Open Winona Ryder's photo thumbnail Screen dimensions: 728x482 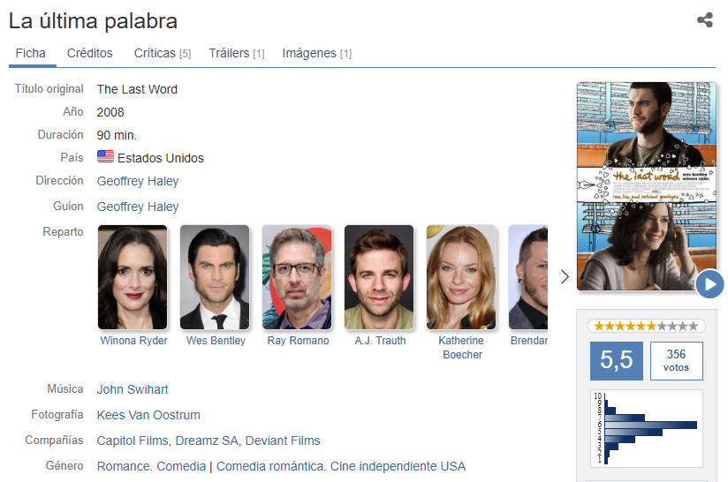133,277
